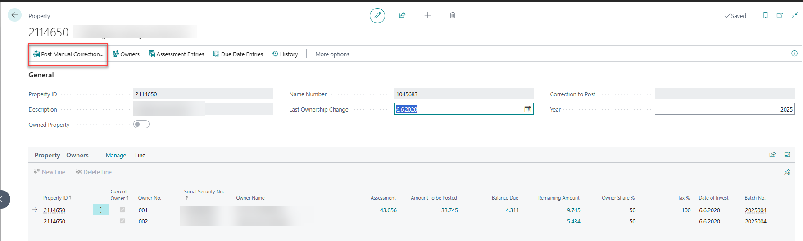This screenshot has width=803, height=241.
Task: Select Batch No. 2025004 in second row
Action: [x=755, y=221]
